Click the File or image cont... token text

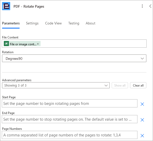23,44
